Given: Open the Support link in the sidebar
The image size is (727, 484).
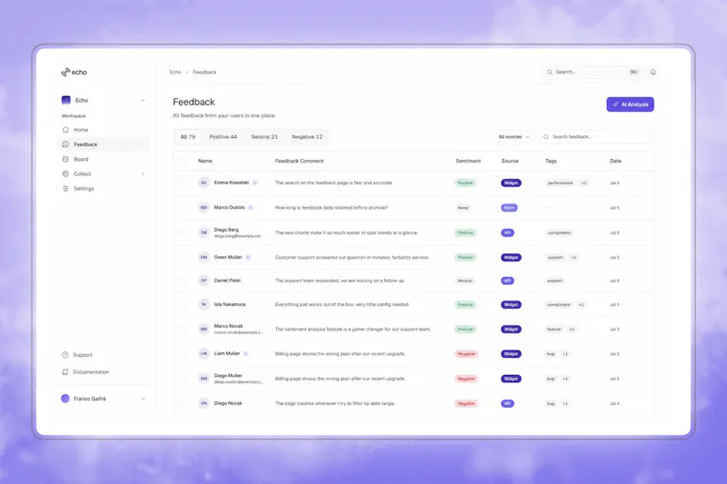Looking at the screenshot, I should point(104,355).
